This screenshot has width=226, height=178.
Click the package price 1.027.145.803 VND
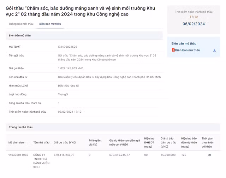tap(71, 68)
